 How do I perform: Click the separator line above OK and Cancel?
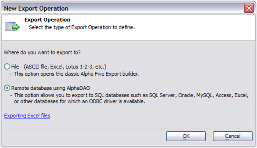tap(128, 128)
